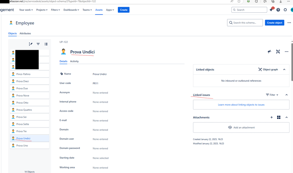
Task: Open the linking objects to issues help link
Action: pos(241,105)
